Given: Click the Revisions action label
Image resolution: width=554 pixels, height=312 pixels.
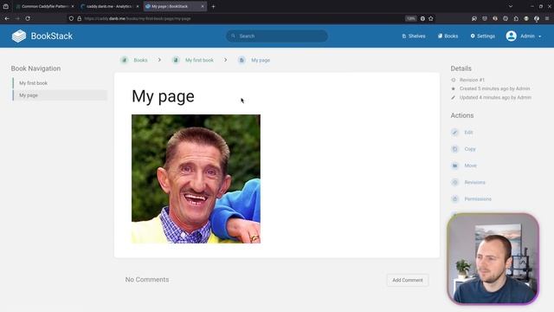Looking at the screenshot, I should 474,182.
